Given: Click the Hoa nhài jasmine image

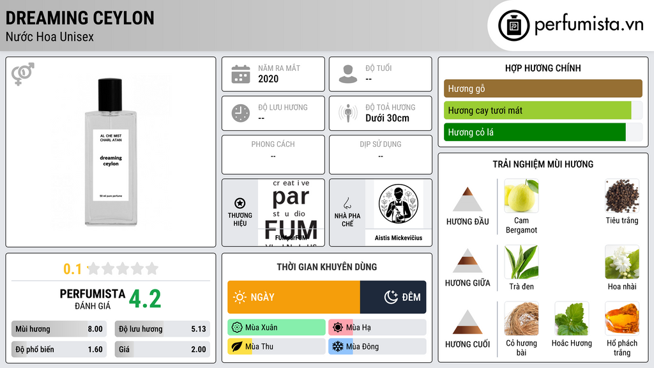Looking at the screenshot, I should point(622,261).
